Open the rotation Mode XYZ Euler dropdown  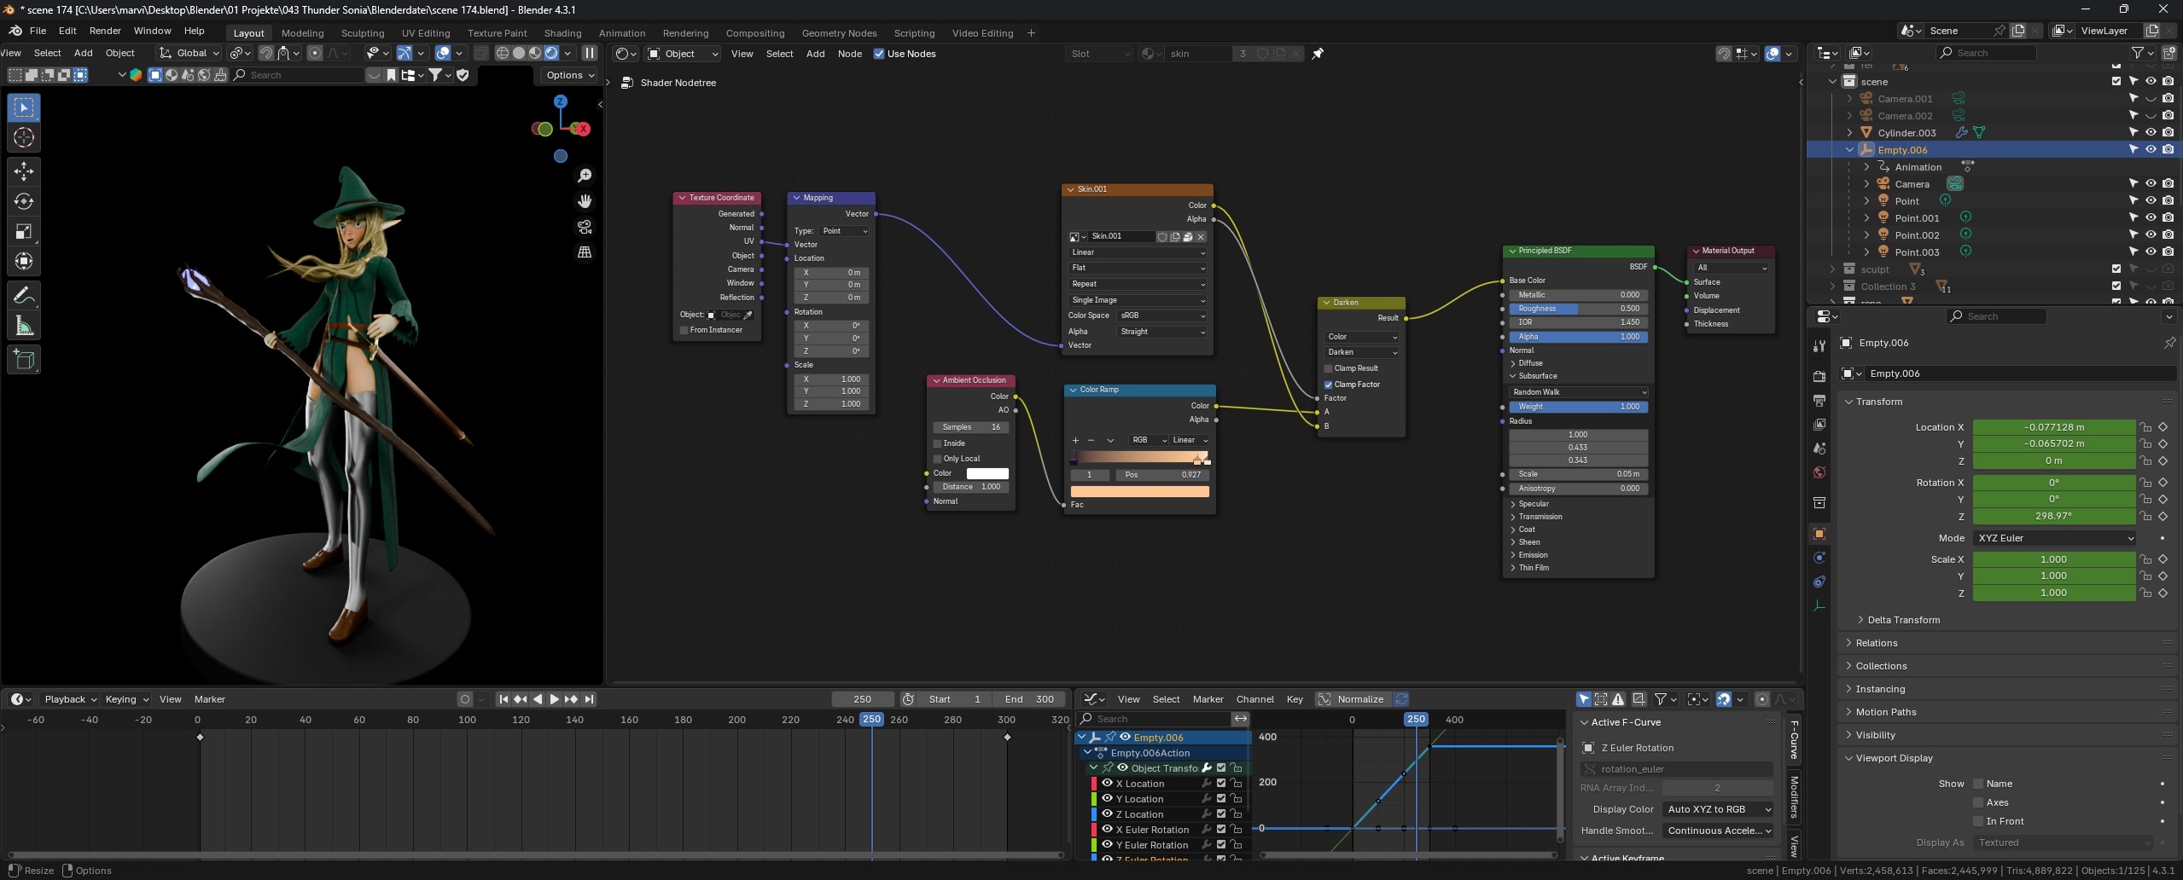click(x=2053, y=538)
